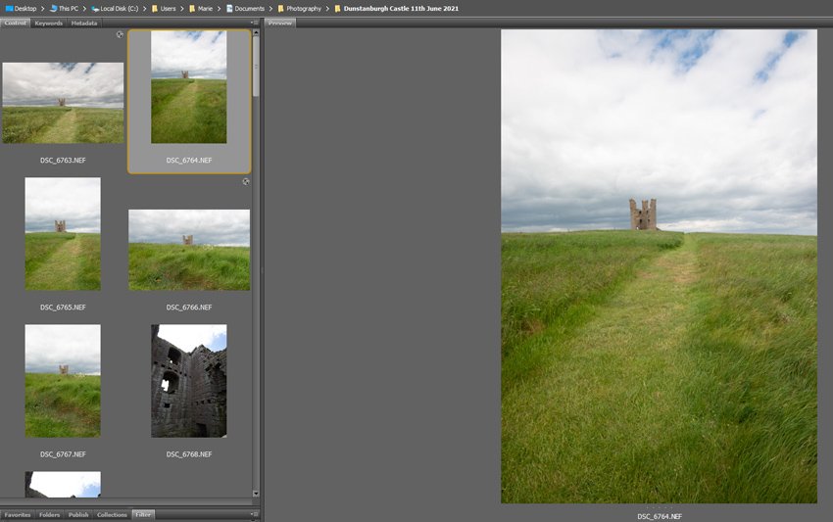Open the Filter panel flyout menu
The height and width of the screenshot is (522, 833).
point(254,514)
